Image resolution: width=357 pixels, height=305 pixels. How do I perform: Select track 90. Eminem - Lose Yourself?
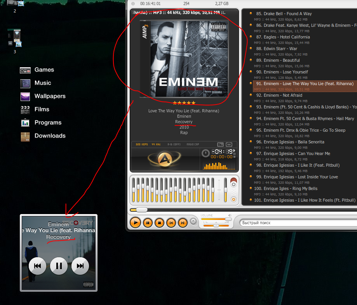pyautogui.click(x=305, y=74)
